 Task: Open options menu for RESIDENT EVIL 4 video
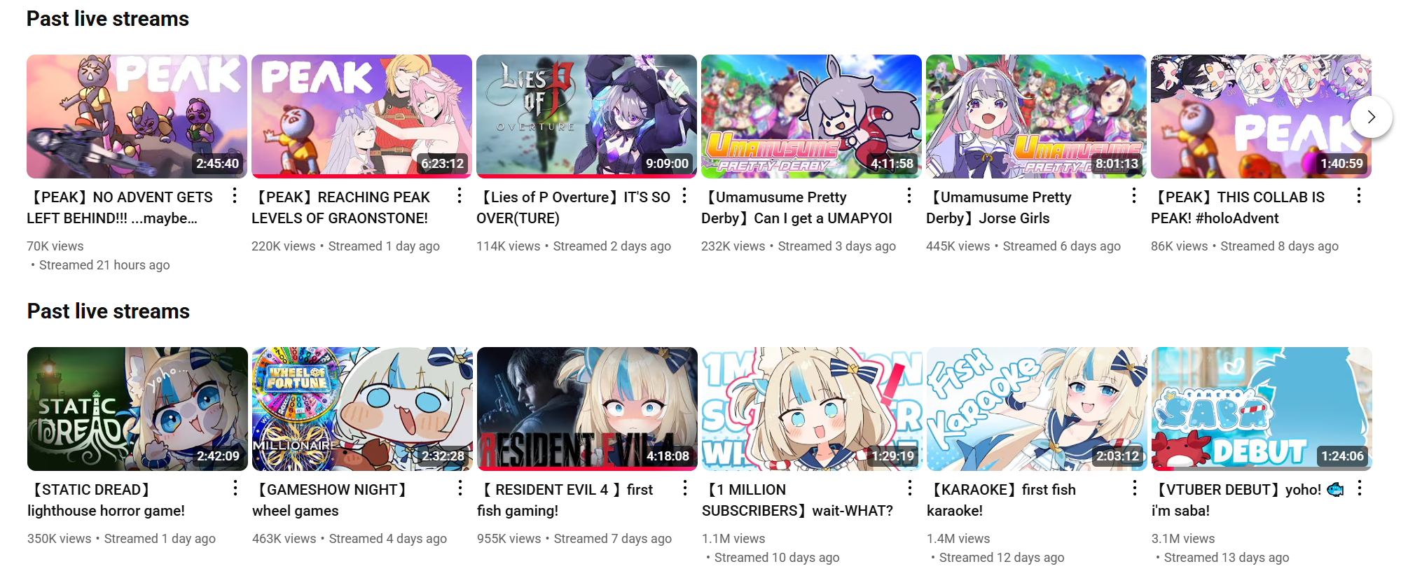[x=685, y=488]
